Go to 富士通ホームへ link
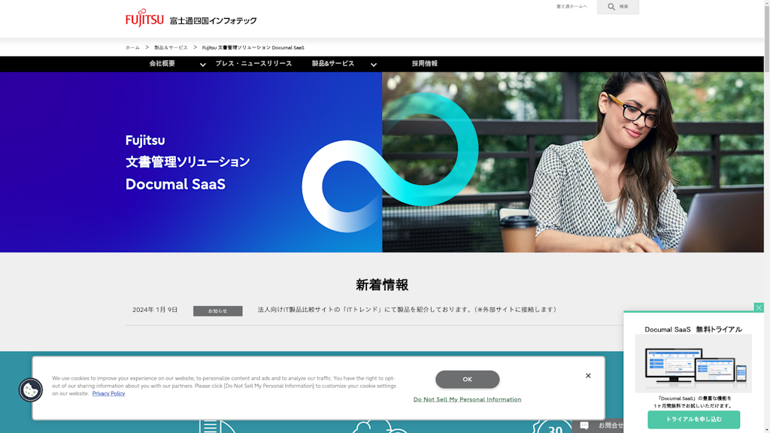This screenshot has width=770, height=433. click(x=571, y=7)
